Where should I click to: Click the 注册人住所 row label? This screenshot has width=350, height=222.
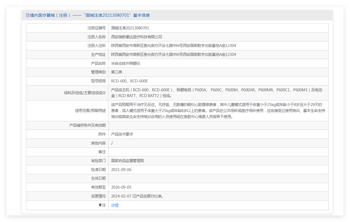(x=97, y=45)
